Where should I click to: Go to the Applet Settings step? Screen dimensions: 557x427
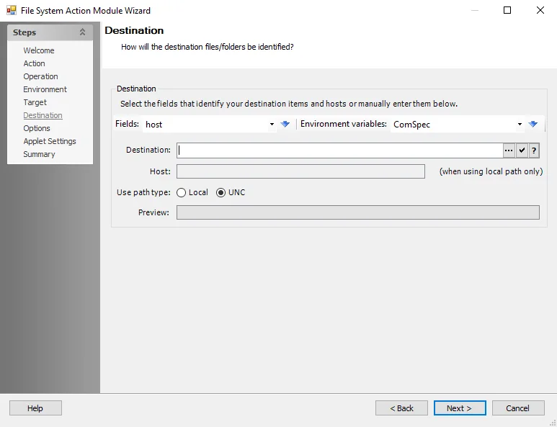coord(50,141)
